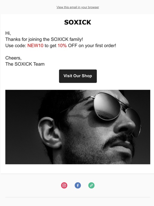Click 'OFF on your first order!' text

point(92,46)
